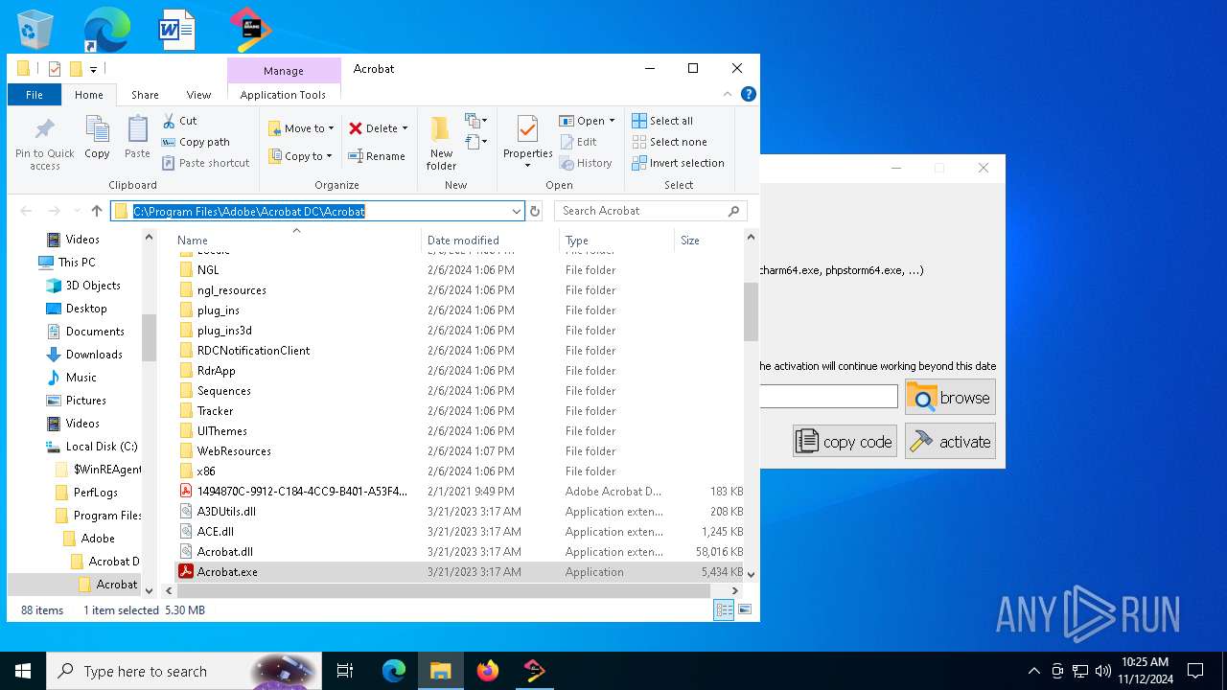The height and width of the screenshot is (690, 1227).
Task: Collapse the ribbon with the chevron
Action: (729, 94)
